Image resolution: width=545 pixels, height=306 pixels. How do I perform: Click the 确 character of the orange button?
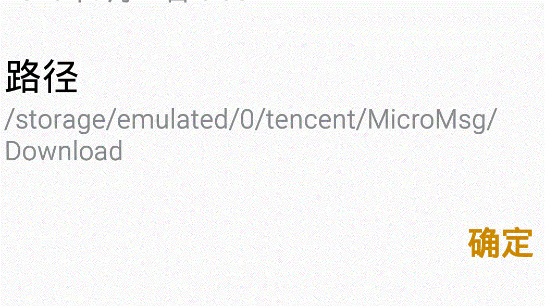click(x=484, y=243)
